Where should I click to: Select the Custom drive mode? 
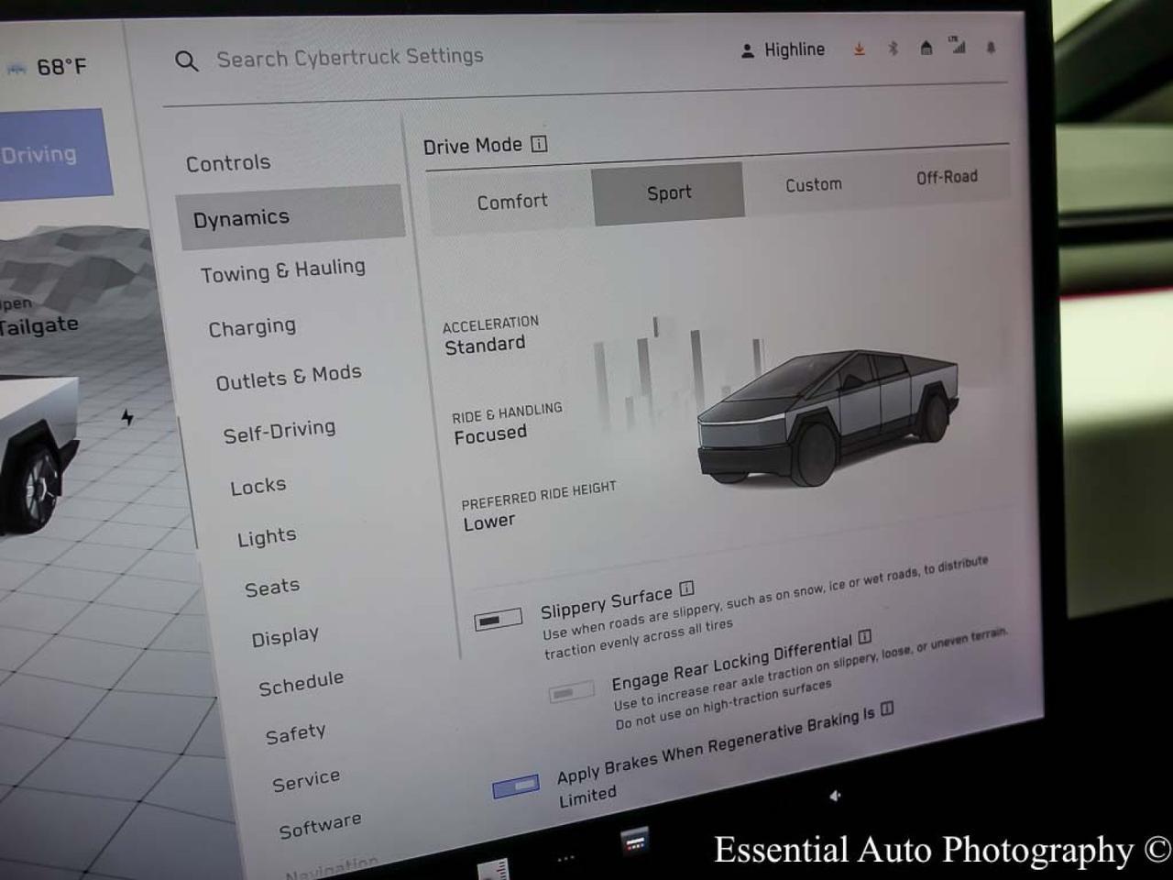(813, 185)
